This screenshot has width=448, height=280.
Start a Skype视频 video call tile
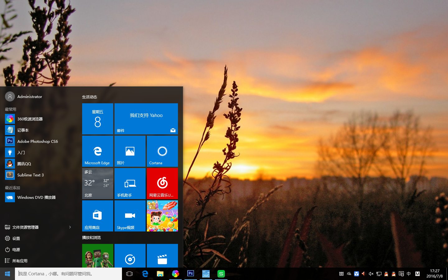pos(130,216)
